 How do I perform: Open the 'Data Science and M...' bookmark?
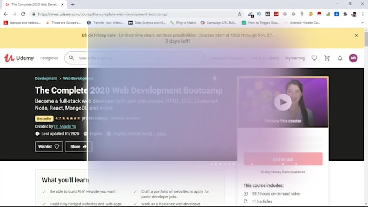pos(147,23)
